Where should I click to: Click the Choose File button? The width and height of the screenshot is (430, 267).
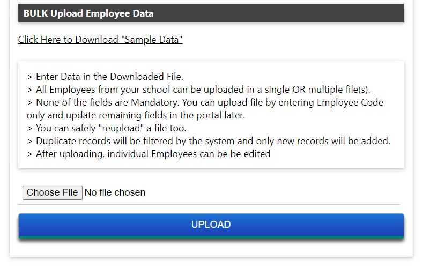53,192
